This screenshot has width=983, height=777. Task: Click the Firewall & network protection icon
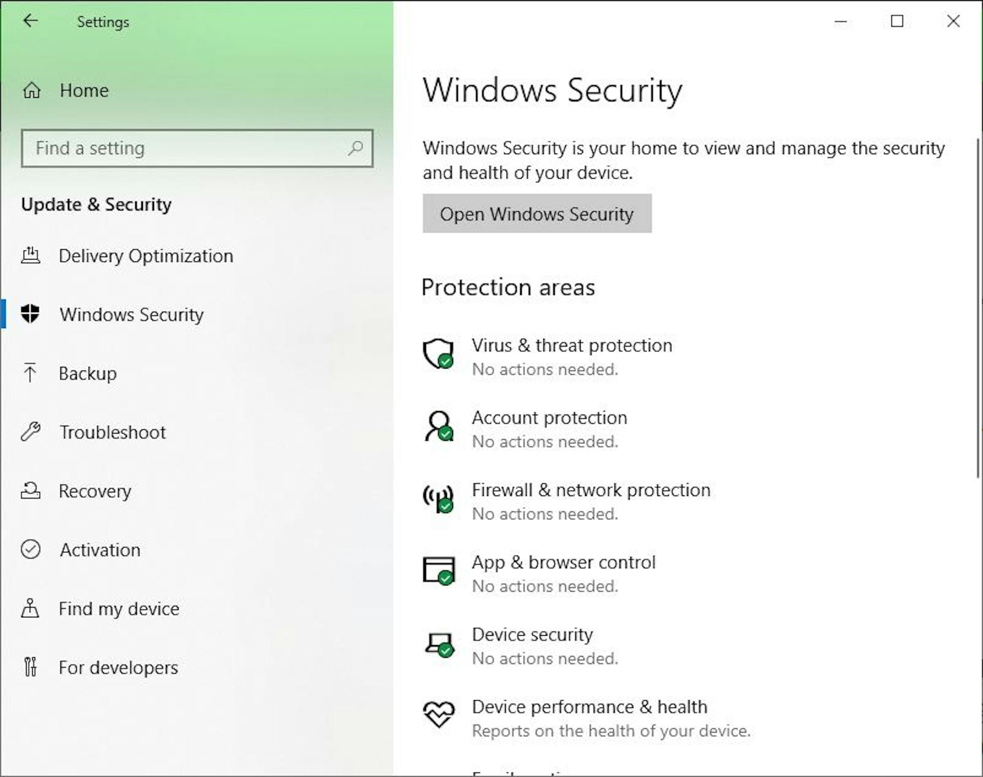click(x=439, y=498)
